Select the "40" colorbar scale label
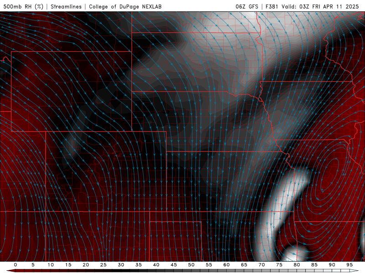The height and width of the screenshot is (273, 365). coord(156,265)
